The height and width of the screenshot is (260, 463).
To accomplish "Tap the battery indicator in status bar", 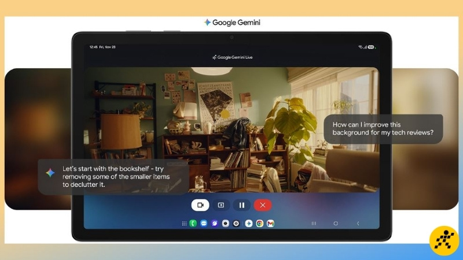I will [371, 47].
